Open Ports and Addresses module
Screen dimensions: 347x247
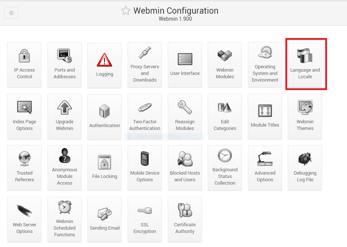(64, 65)
